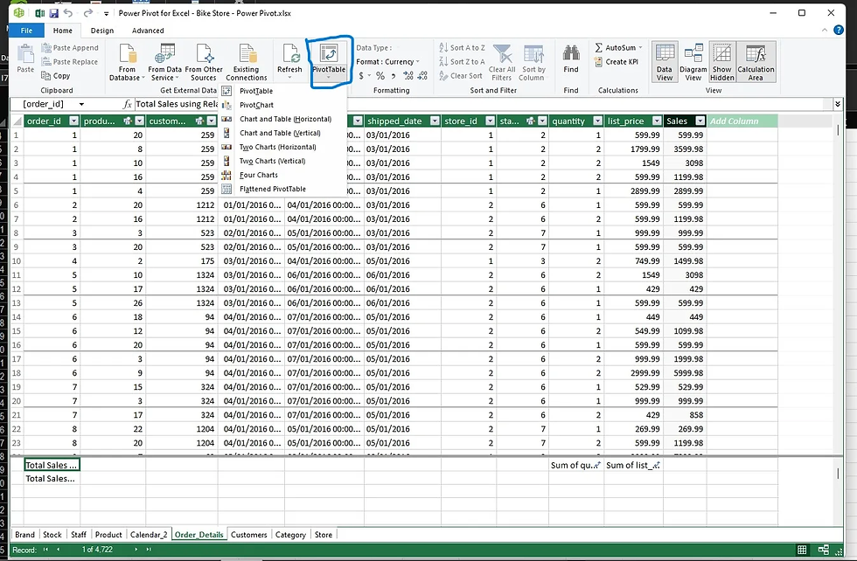Click the Clear All Filters icon

pyautogui.click(x=502, y=54)
